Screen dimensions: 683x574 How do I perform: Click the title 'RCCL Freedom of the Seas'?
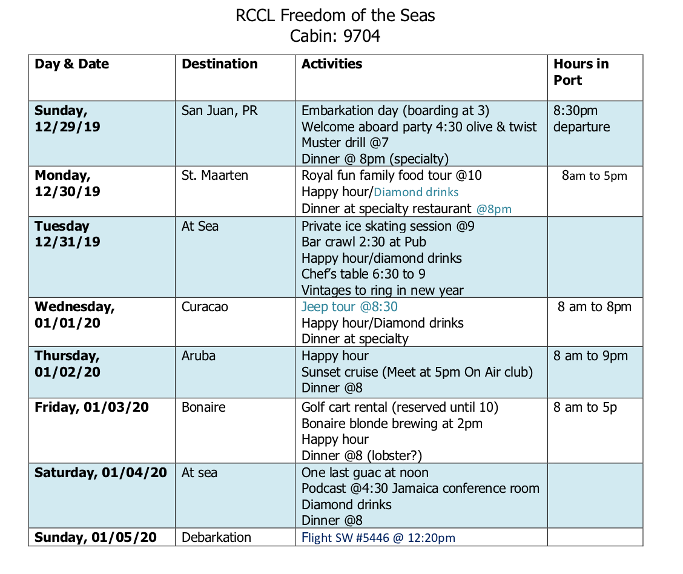pyautogui.click(x=335, y=16)
